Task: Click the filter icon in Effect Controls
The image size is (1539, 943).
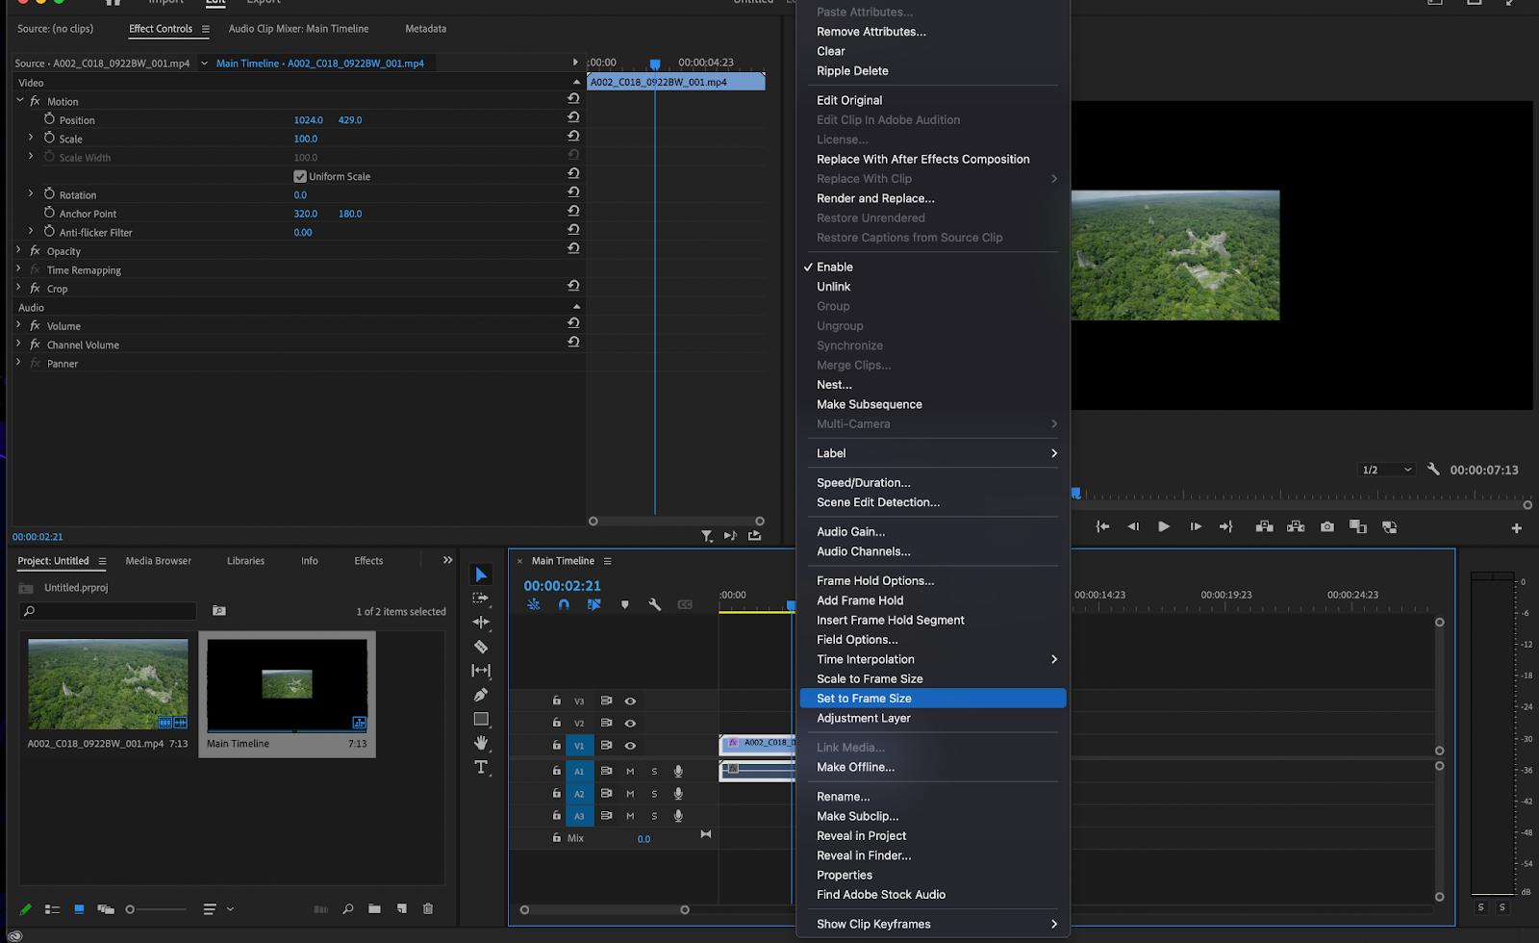Action: click(707, 536)
